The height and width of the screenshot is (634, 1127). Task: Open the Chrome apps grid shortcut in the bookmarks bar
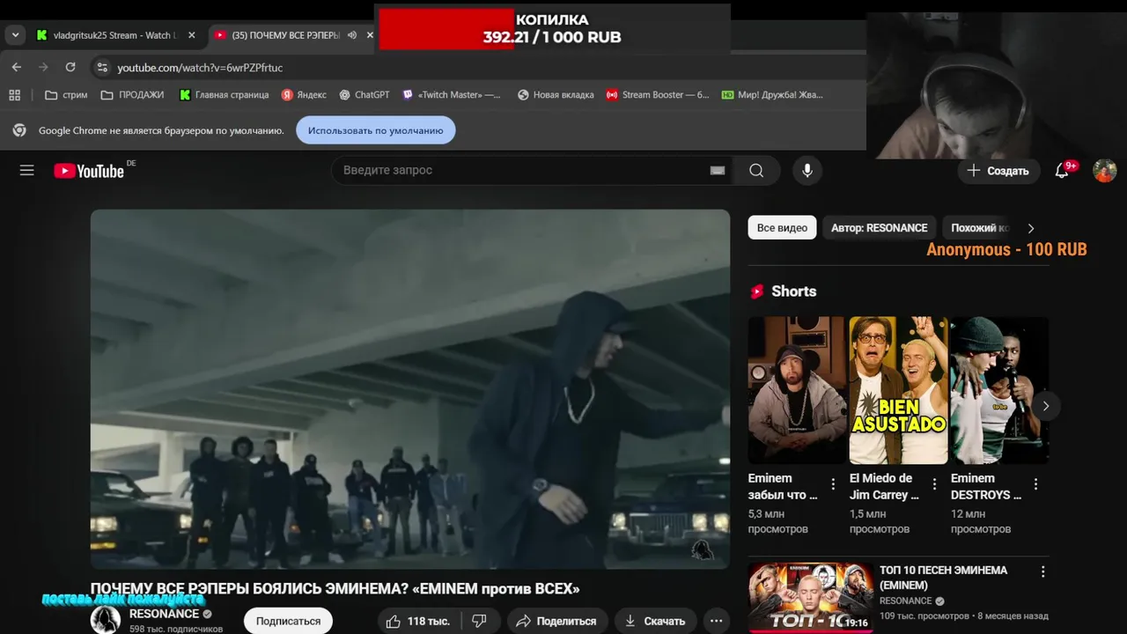[x=14, y=94]
